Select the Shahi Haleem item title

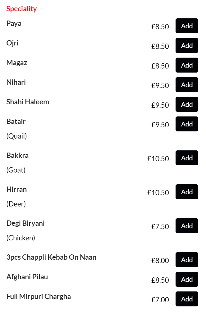pos(28,102)
